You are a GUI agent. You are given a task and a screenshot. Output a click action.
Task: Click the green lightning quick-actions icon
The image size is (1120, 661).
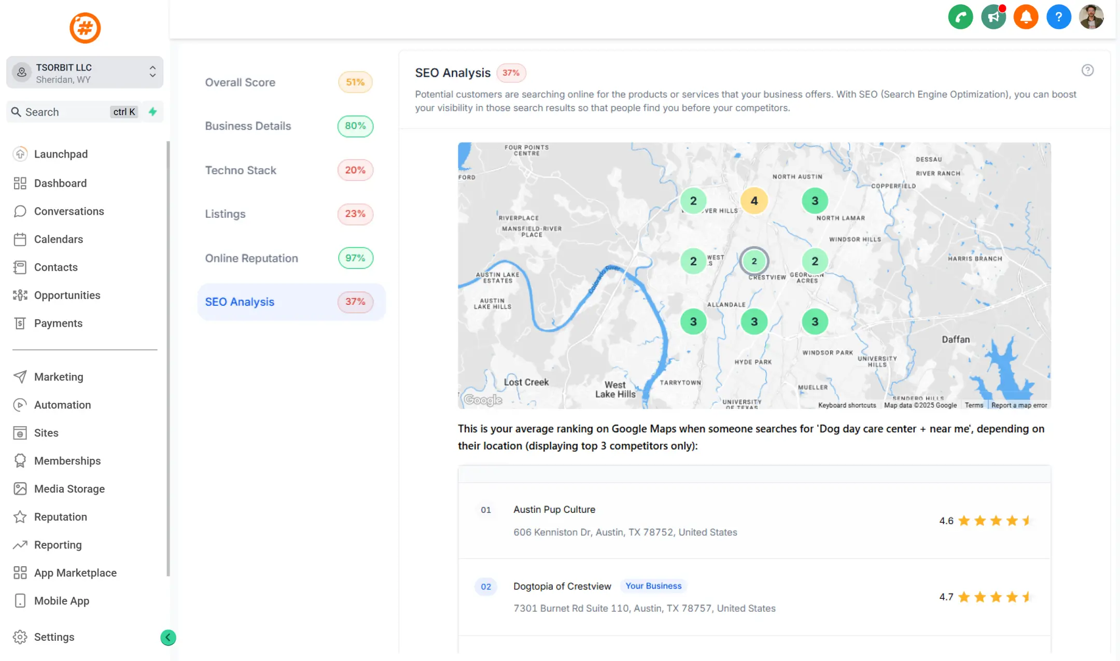[x=152, y=111]
